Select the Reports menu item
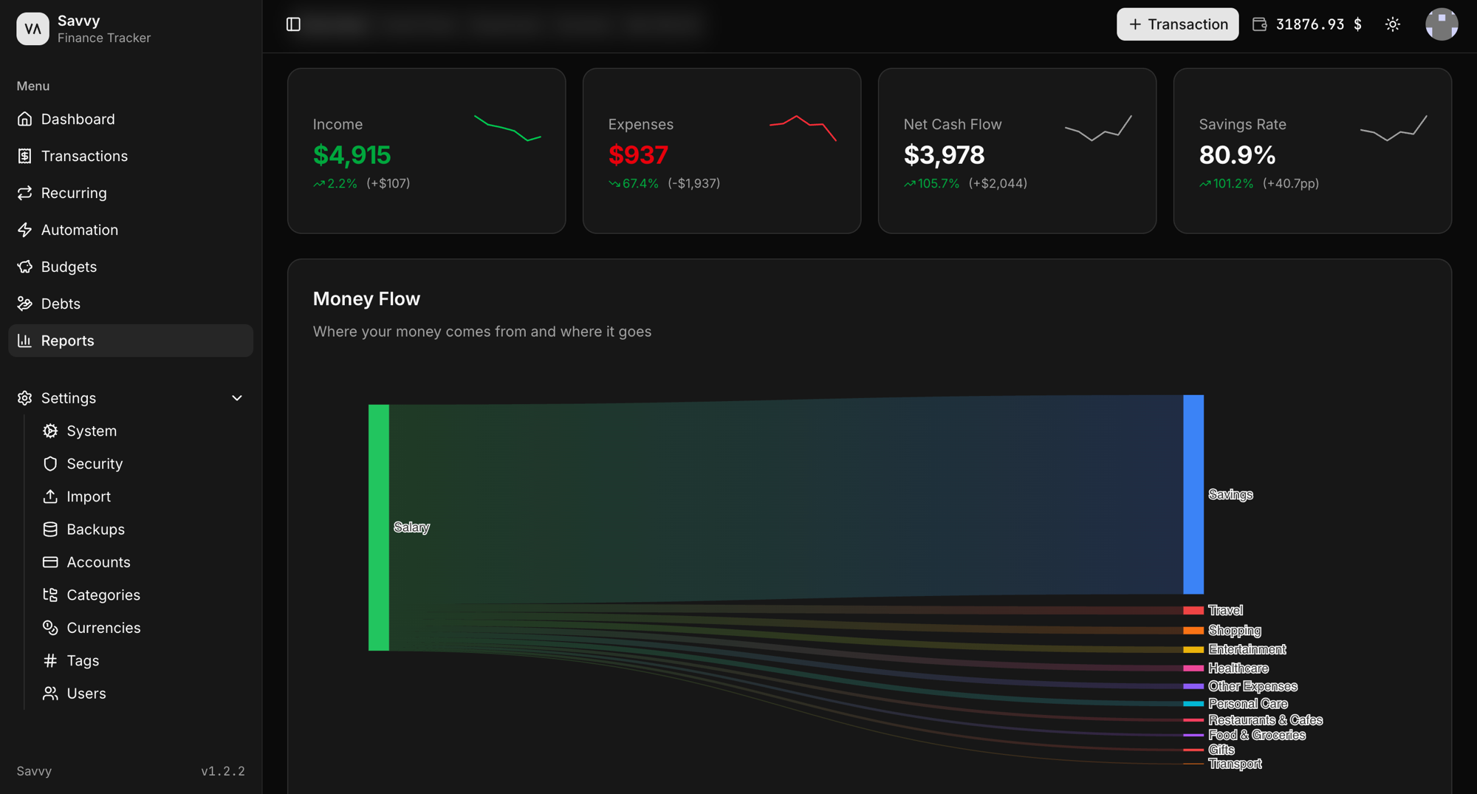Image resolution: width=1477 pixels, height=794 pixels. pos(131,340)
